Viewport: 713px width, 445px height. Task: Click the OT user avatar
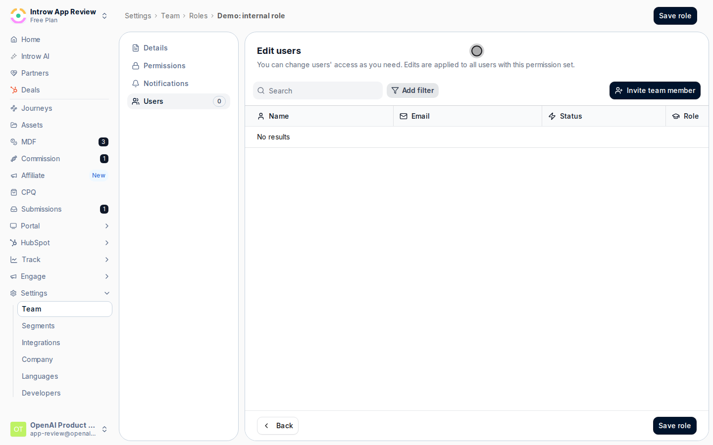[18, 429]
